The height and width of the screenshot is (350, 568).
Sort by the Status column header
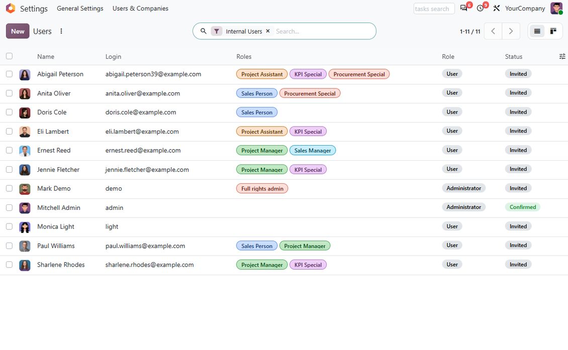click(514, 56)
